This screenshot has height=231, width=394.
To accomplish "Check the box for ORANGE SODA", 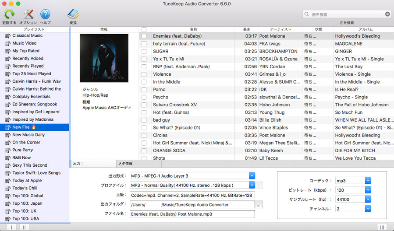I will pyautogui.click(x=144, y=151).
